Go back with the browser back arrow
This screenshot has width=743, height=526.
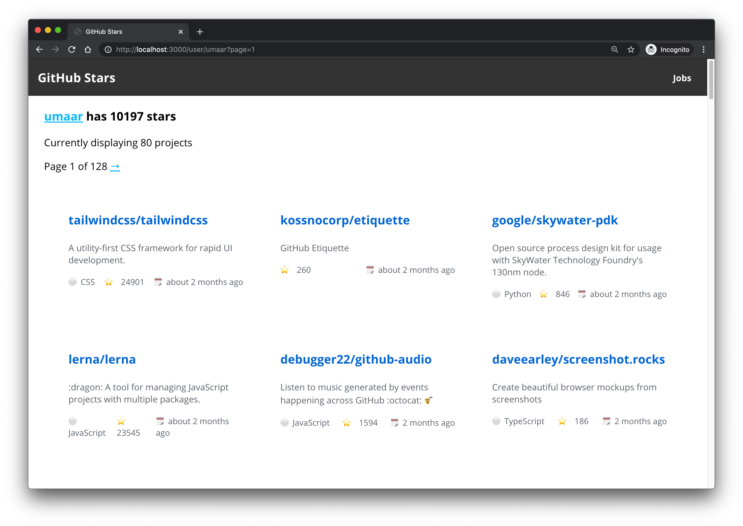click(39, 50)
